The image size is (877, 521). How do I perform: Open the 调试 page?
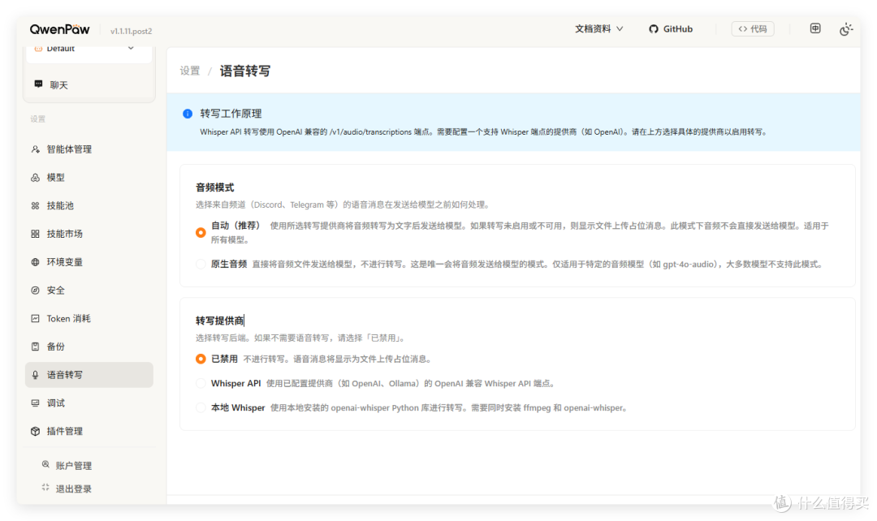pos(89,403)
